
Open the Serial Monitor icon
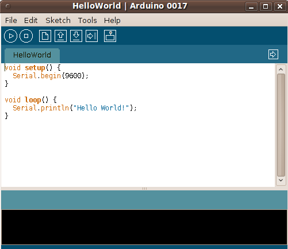tap(110, 36)
